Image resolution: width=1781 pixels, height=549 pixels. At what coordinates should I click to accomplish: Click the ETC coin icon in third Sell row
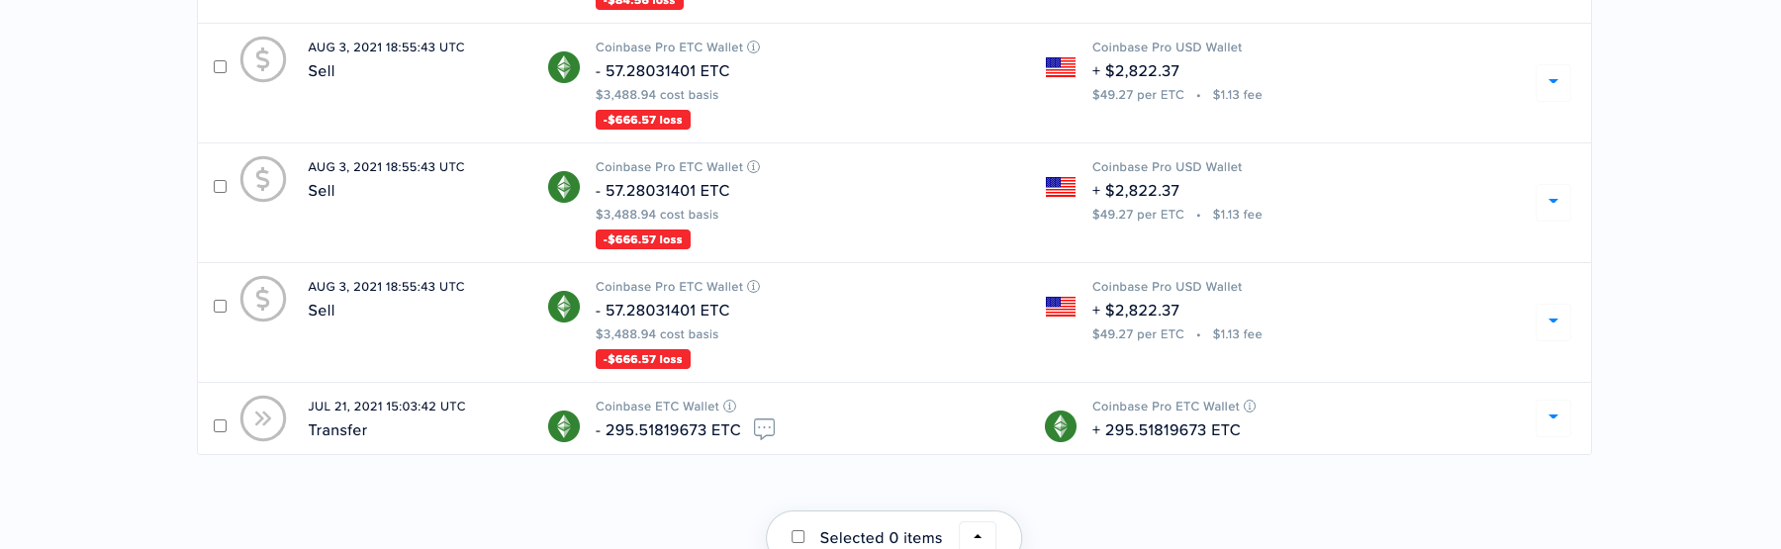point(564,307)
